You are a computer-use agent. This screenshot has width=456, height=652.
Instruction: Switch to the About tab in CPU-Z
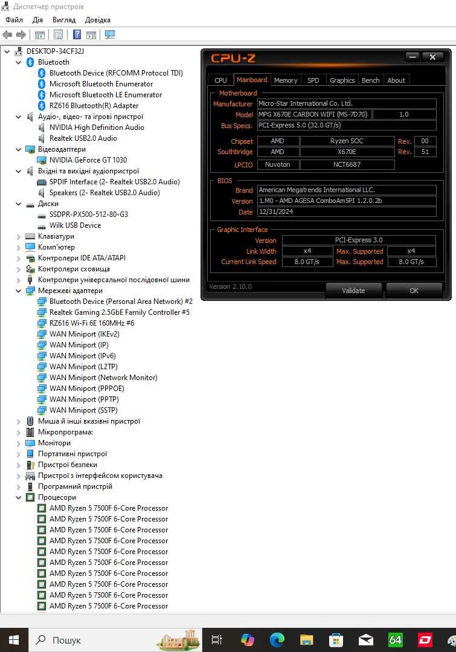396,80
